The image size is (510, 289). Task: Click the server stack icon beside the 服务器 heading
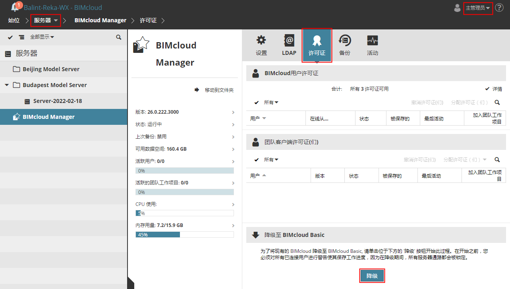pyautogui.click(x=8, y=54)
